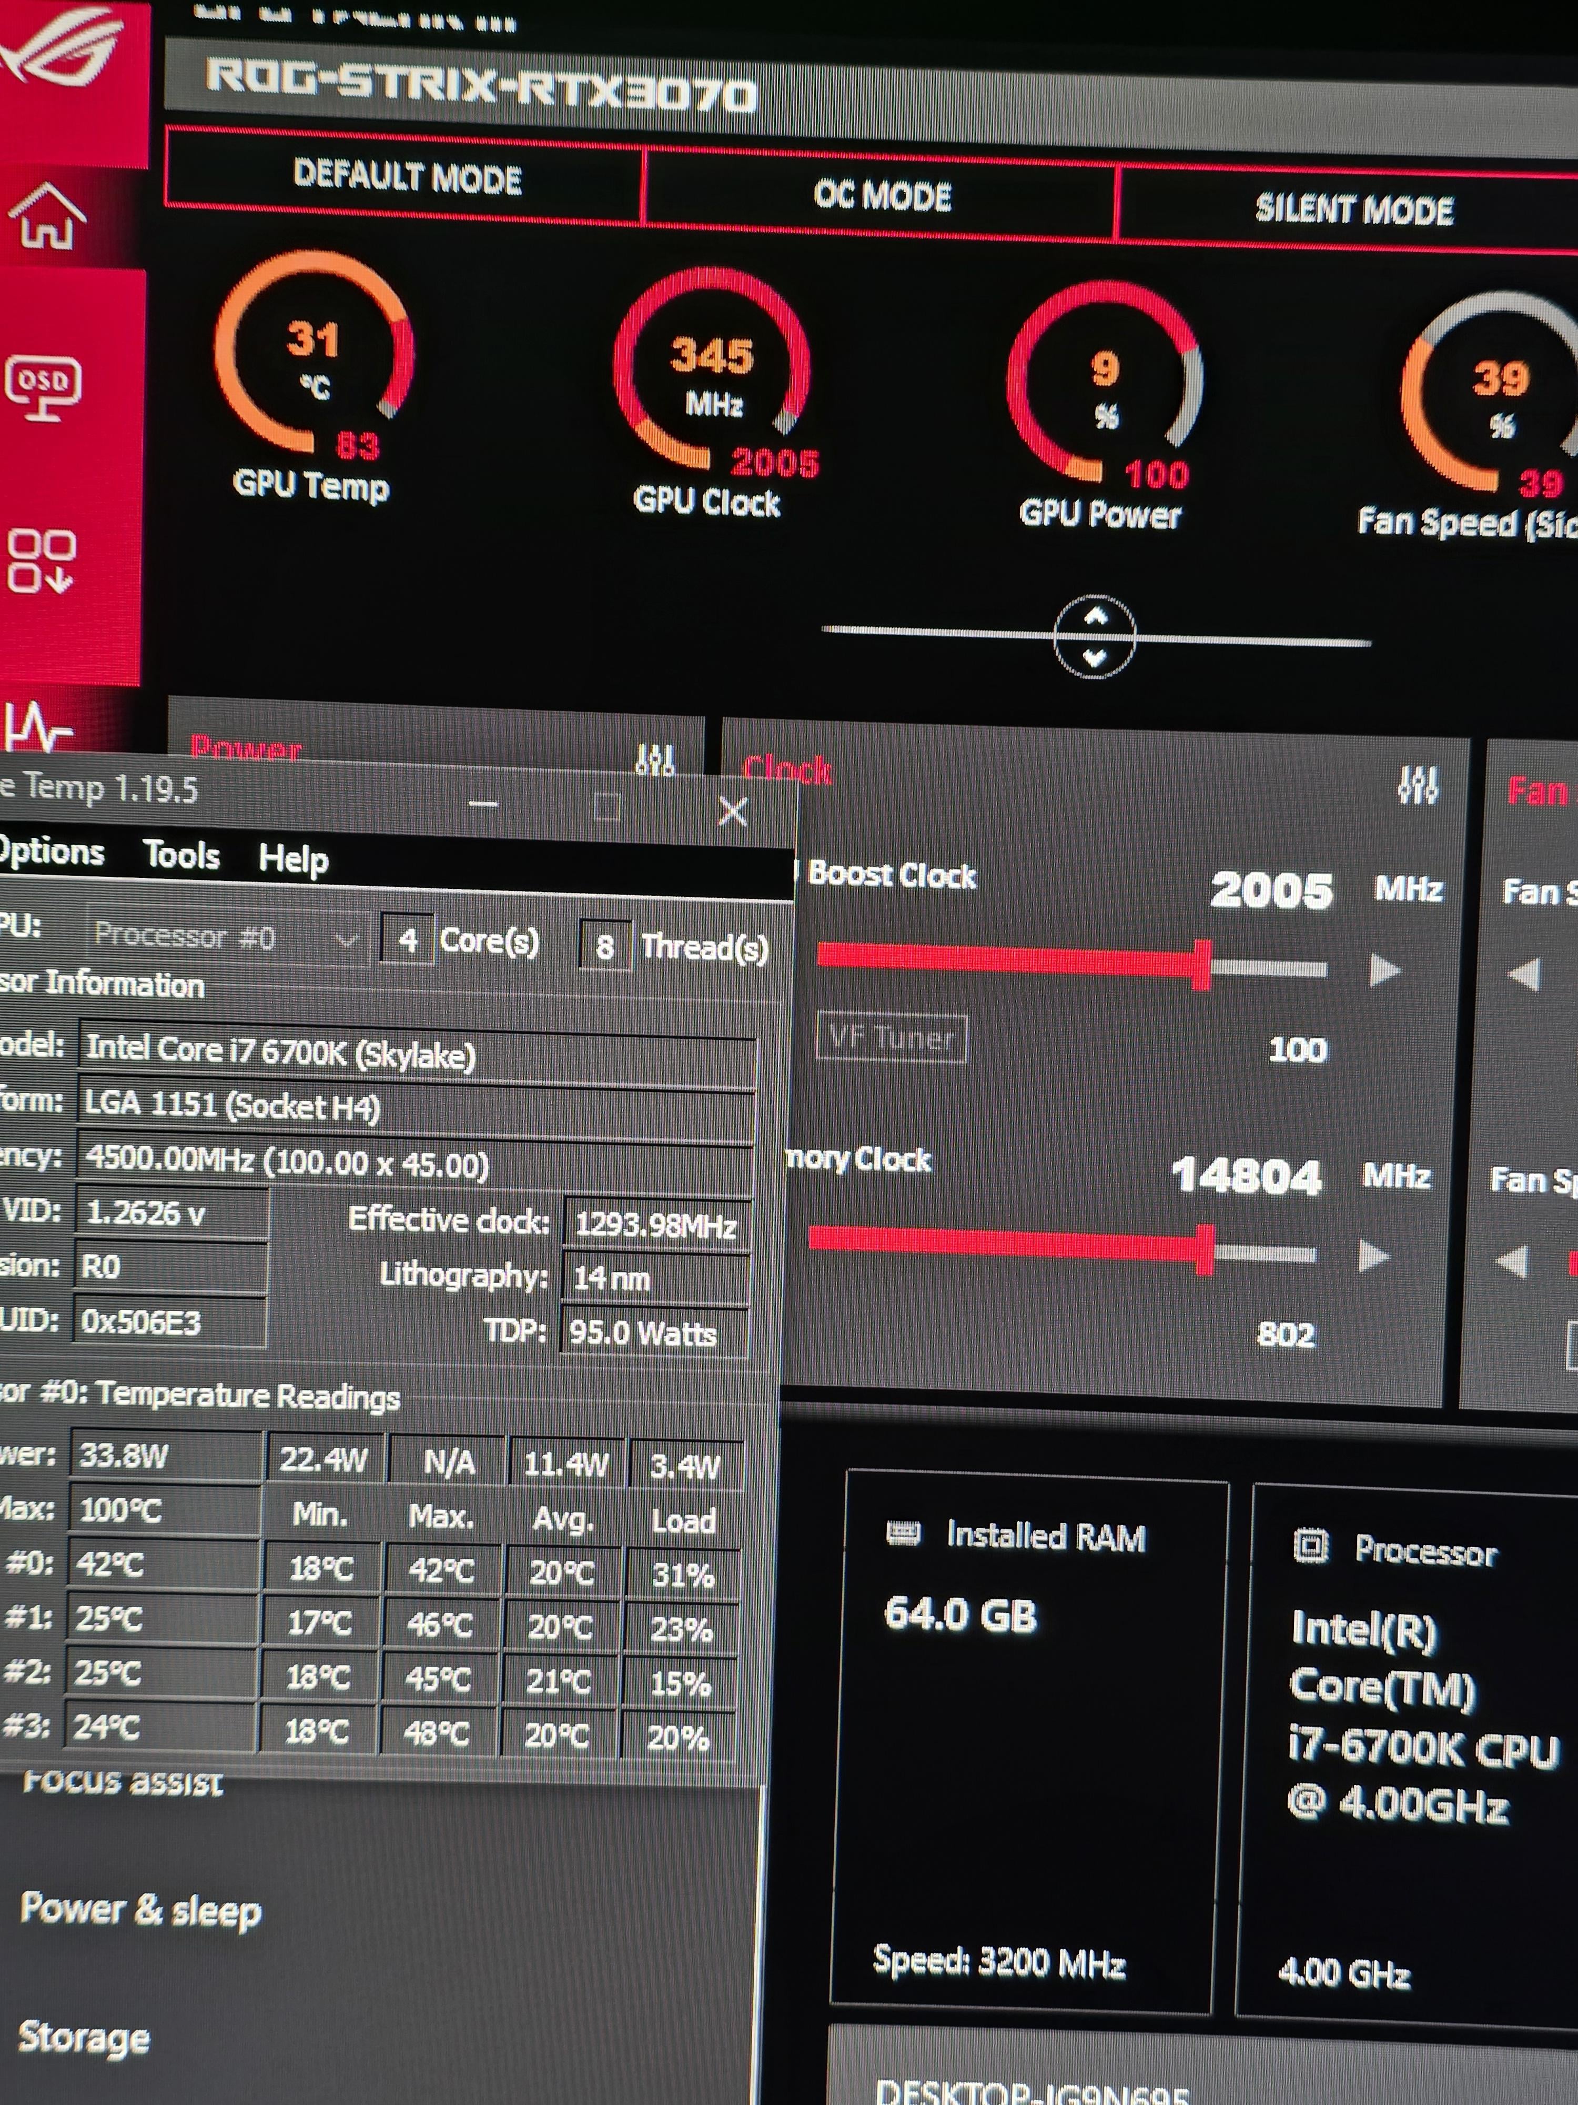Image resolution: width=1578 pixels, height=2105 pixels.
Task: Open Clock panel settings sliders icon
Action: pos(1417,785)
